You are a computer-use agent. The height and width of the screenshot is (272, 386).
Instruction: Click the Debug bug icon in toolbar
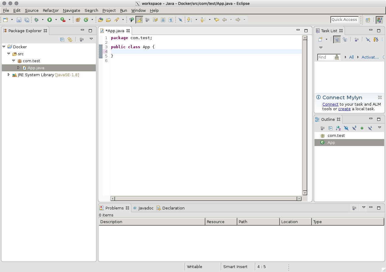pyautogui.click(x=37, y=20)
